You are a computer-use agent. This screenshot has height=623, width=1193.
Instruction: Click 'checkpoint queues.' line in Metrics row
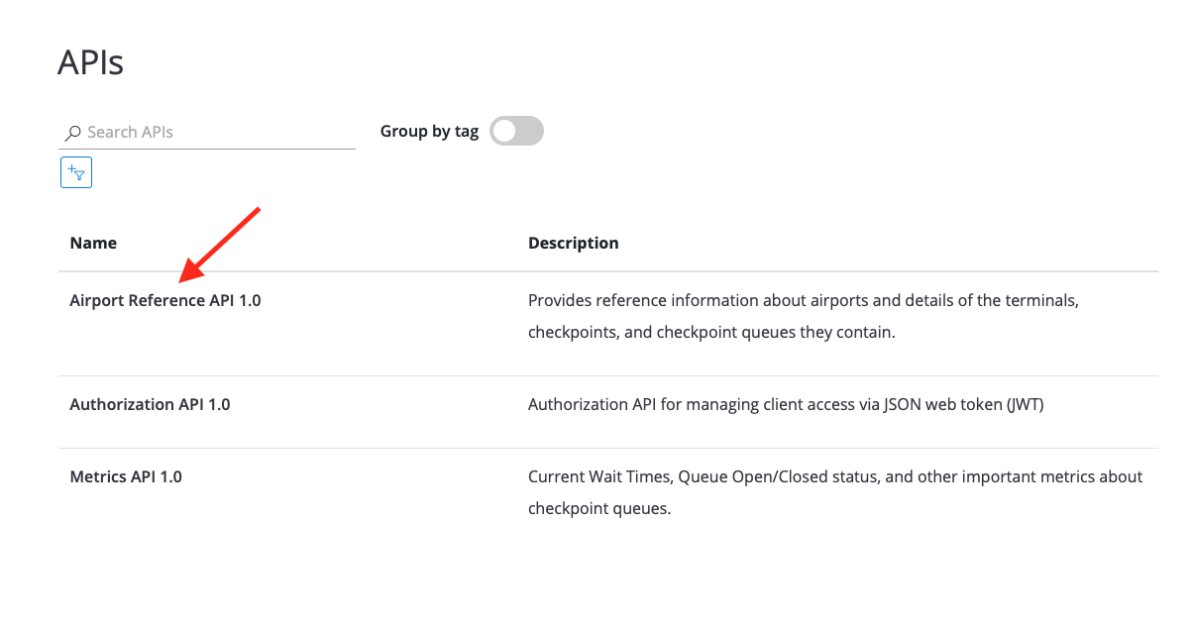[598, 509]
